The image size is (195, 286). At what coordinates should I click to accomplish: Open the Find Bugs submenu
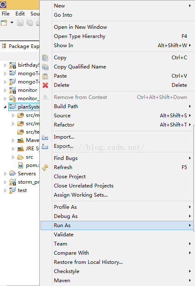[117, 158]
